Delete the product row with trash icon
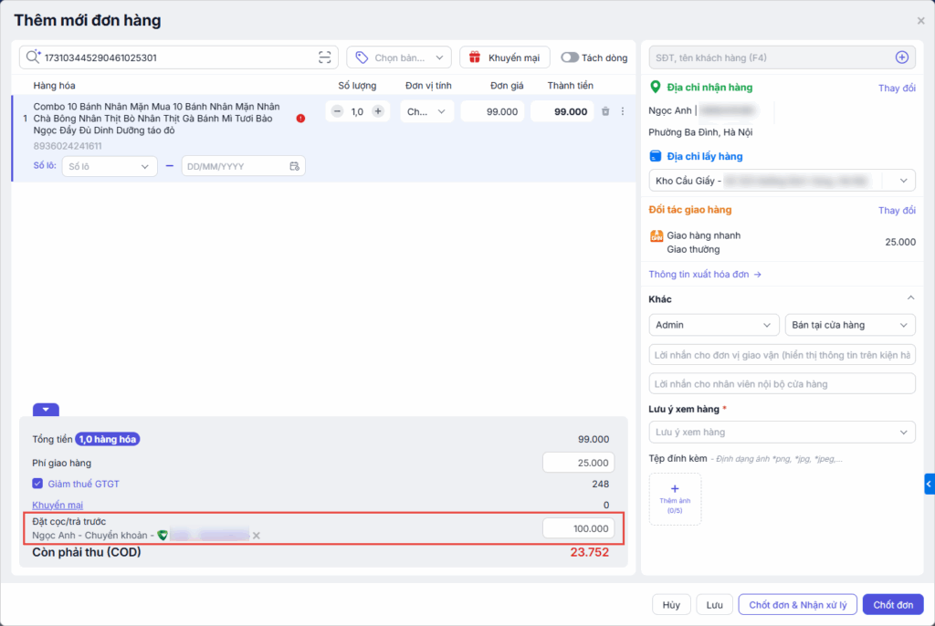The height and width of the screenshot is (626, 935). (x=604, y=111)
